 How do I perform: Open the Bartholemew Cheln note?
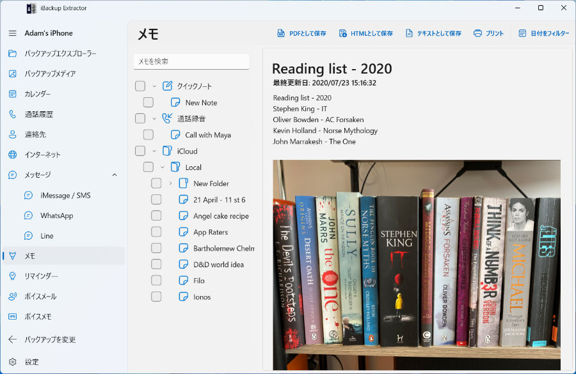224,248
